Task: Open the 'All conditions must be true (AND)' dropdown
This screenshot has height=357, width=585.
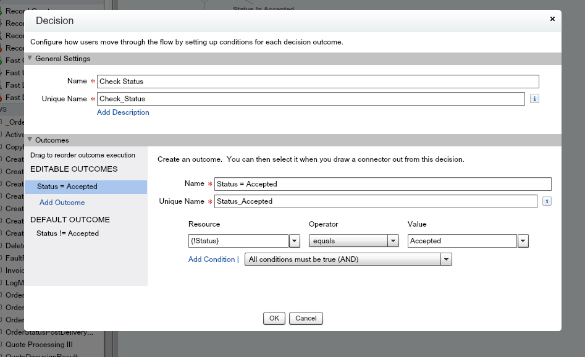Action: 348,259
